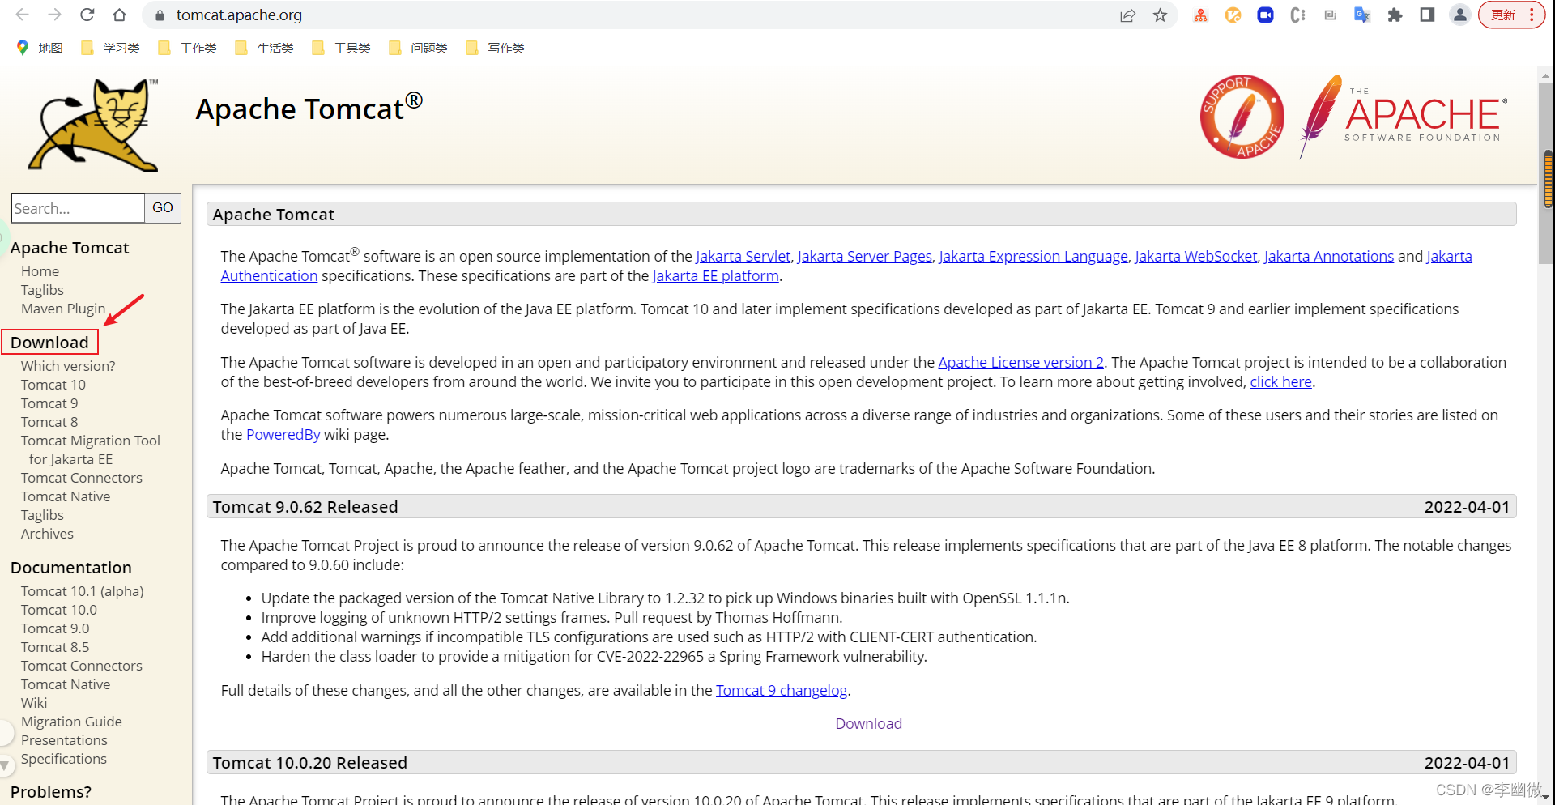Open the PoweredBy wiki link
1555x805 pixels.
coord(283,435)
